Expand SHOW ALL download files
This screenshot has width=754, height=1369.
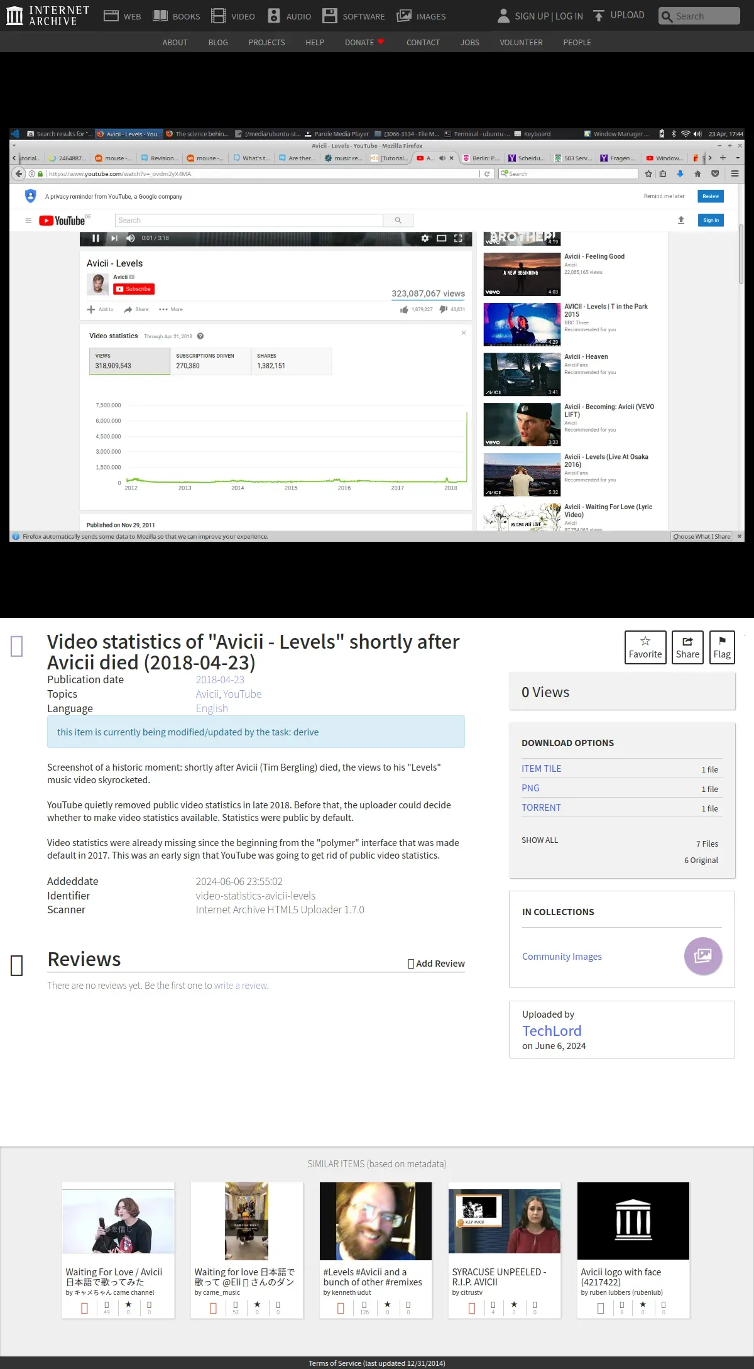pyautogui.click(x=540, y=840)
